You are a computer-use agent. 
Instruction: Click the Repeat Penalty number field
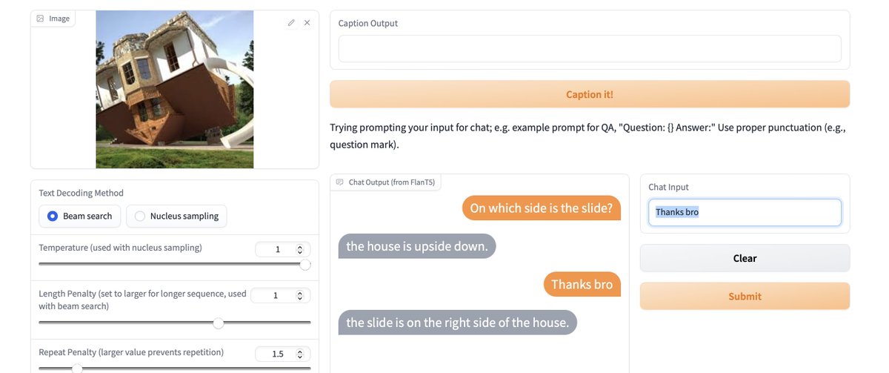click(282, 354)
